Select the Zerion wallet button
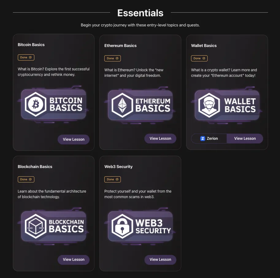 pyautogui.click(x=209, y=139)
